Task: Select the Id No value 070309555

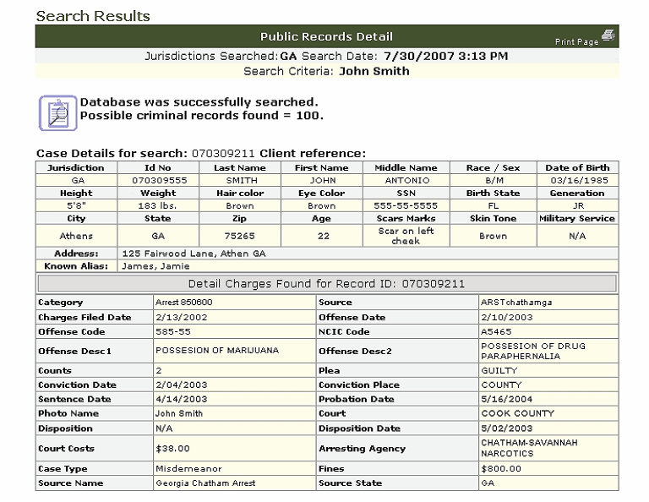Action: 158,180
